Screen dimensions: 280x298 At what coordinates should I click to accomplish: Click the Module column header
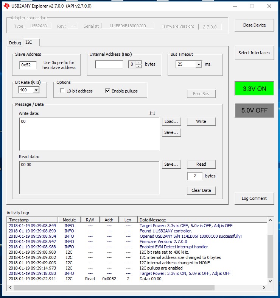click(x=69, y=220)
